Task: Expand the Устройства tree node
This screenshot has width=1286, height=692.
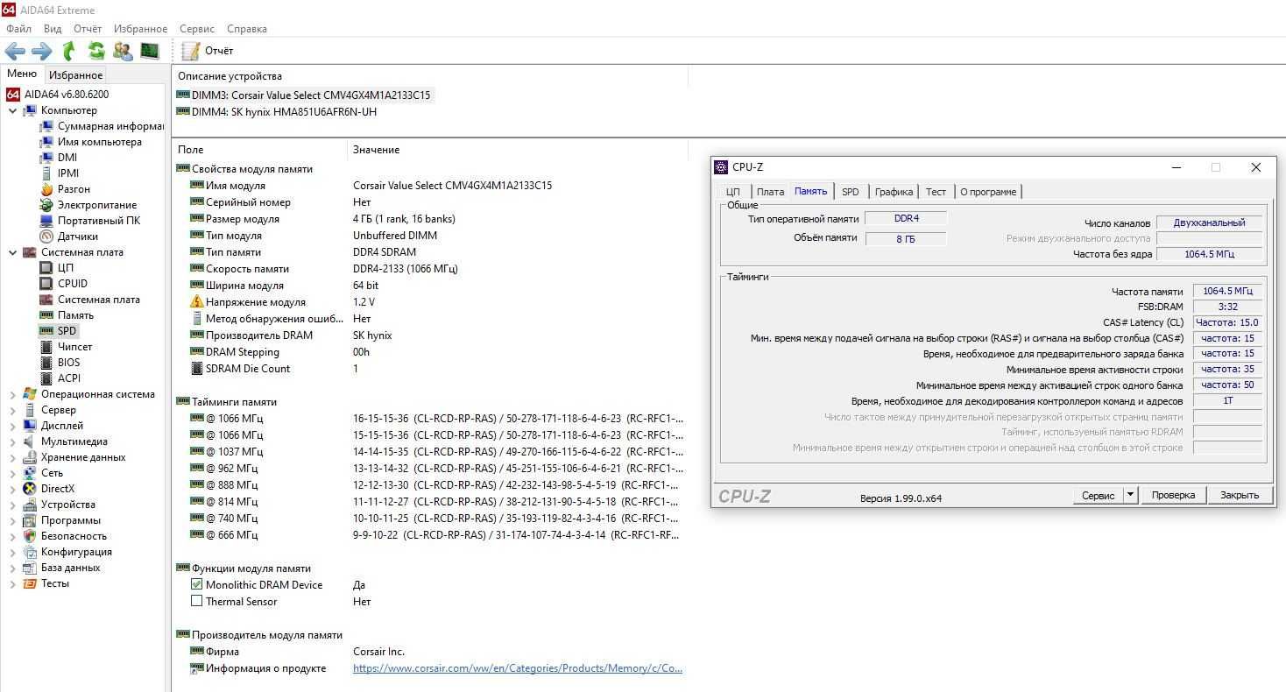Action: (12, 505)
